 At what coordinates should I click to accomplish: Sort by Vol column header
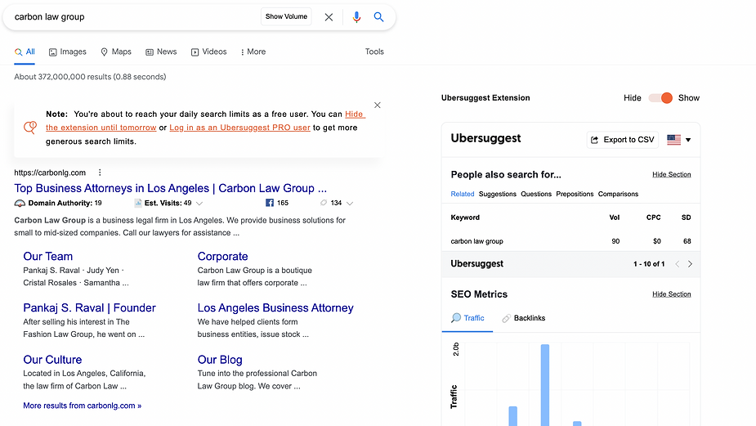(x=615, y=217)
